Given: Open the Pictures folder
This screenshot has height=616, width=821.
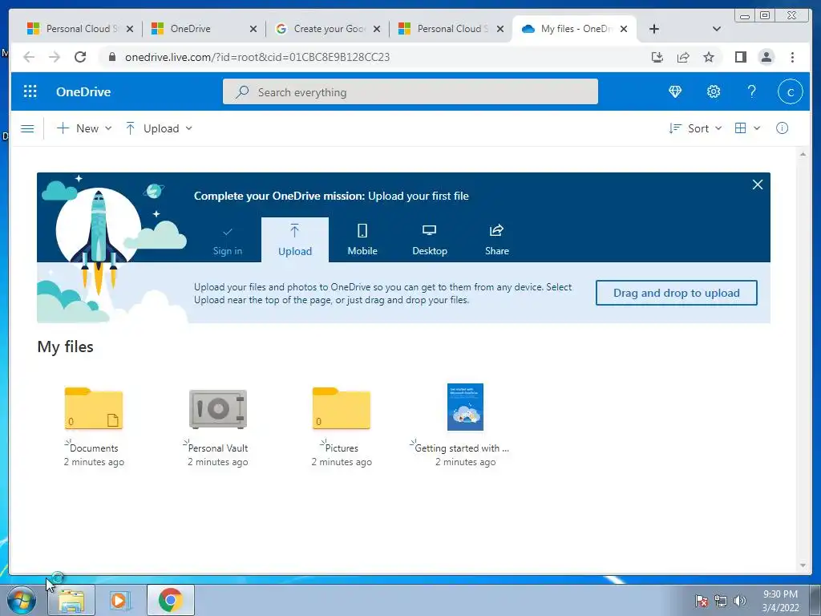Looking at the screenshot, I should [x=342, y=408].
